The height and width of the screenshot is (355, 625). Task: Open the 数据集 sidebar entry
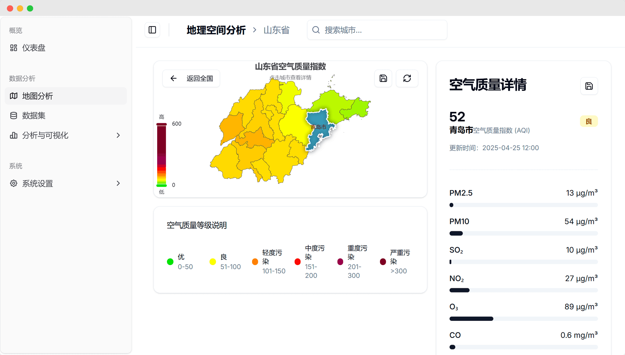tap(66, 115)
